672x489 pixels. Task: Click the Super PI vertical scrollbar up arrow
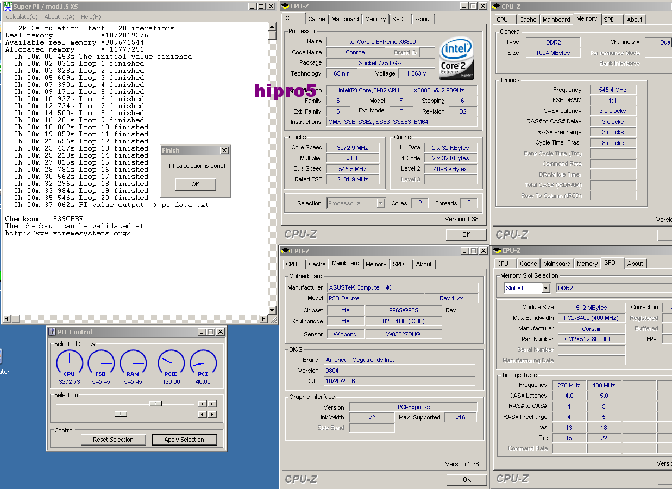[272, 27]
